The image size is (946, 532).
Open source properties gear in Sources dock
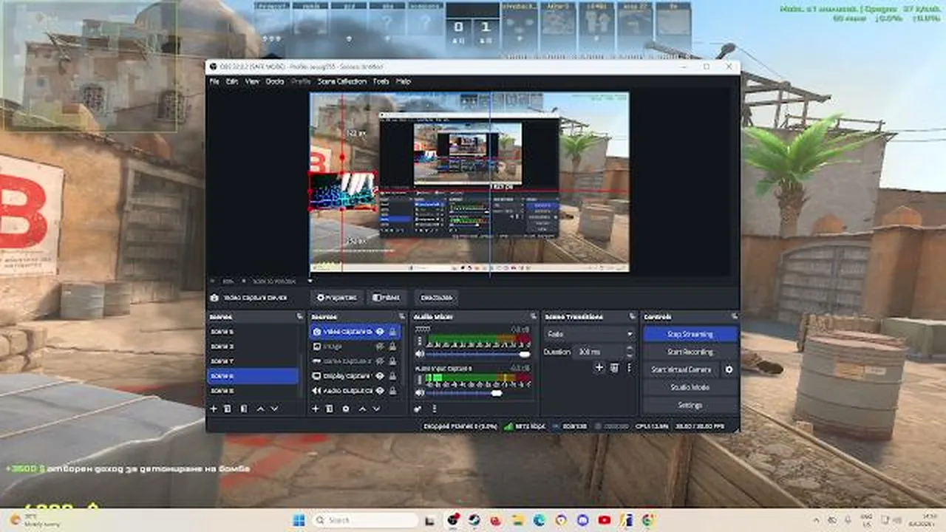pos(345,409)
